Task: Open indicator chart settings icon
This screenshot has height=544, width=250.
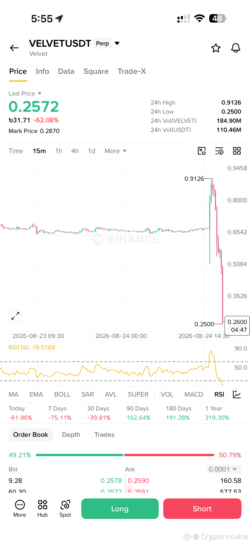Action: (237, 394)
